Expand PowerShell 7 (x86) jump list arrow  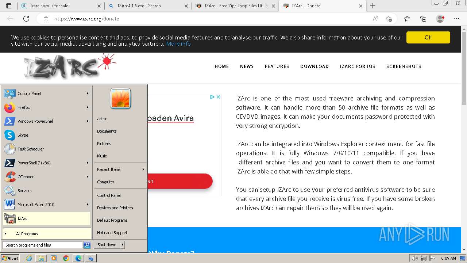tap(88, 163)
